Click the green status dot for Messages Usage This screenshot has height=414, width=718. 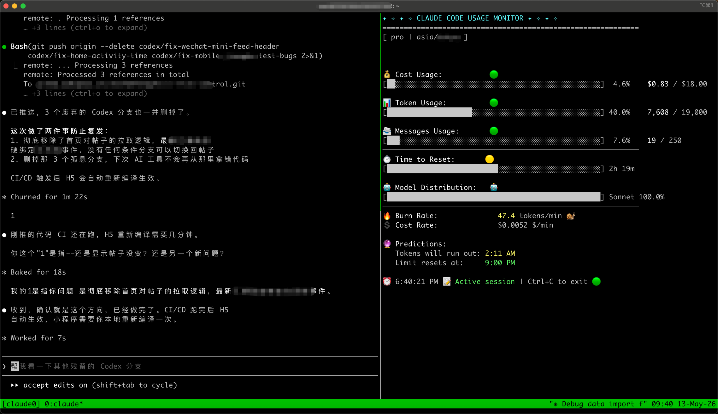tap(494, 131)
